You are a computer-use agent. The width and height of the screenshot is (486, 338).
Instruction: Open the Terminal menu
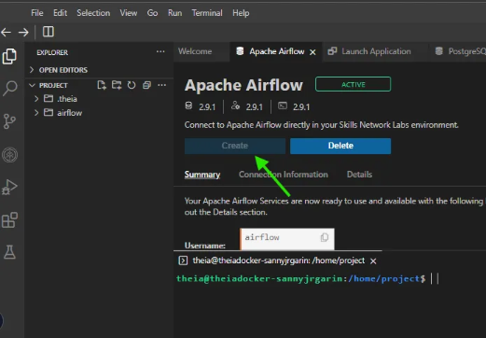pos(207,13)
